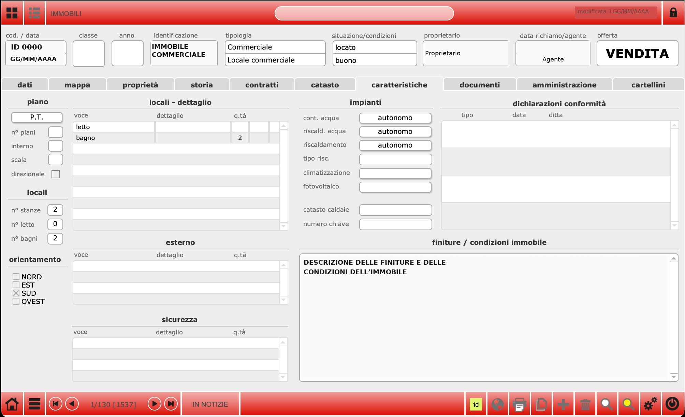
Task: Print the record with printer icon
Action: (x=519, y=404)
